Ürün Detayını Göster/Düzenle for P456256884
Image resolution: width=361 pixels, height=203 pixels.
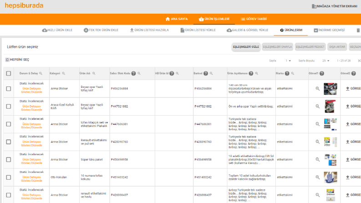click(31, 90)
